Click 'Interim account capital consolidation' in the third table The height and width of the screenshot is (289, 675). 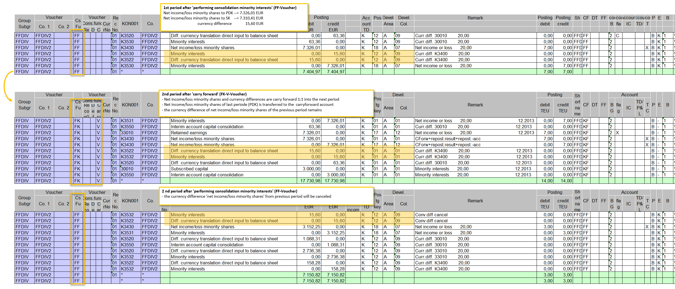point(233,245)
